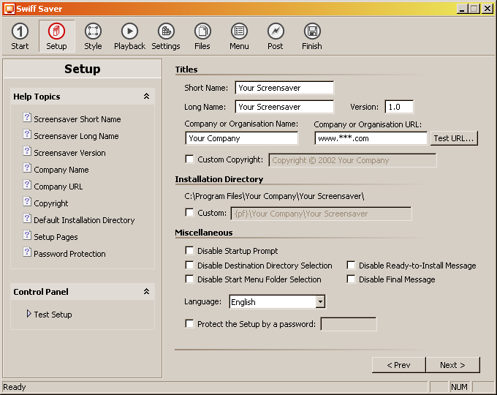Click the Next > button

(452, 365)
